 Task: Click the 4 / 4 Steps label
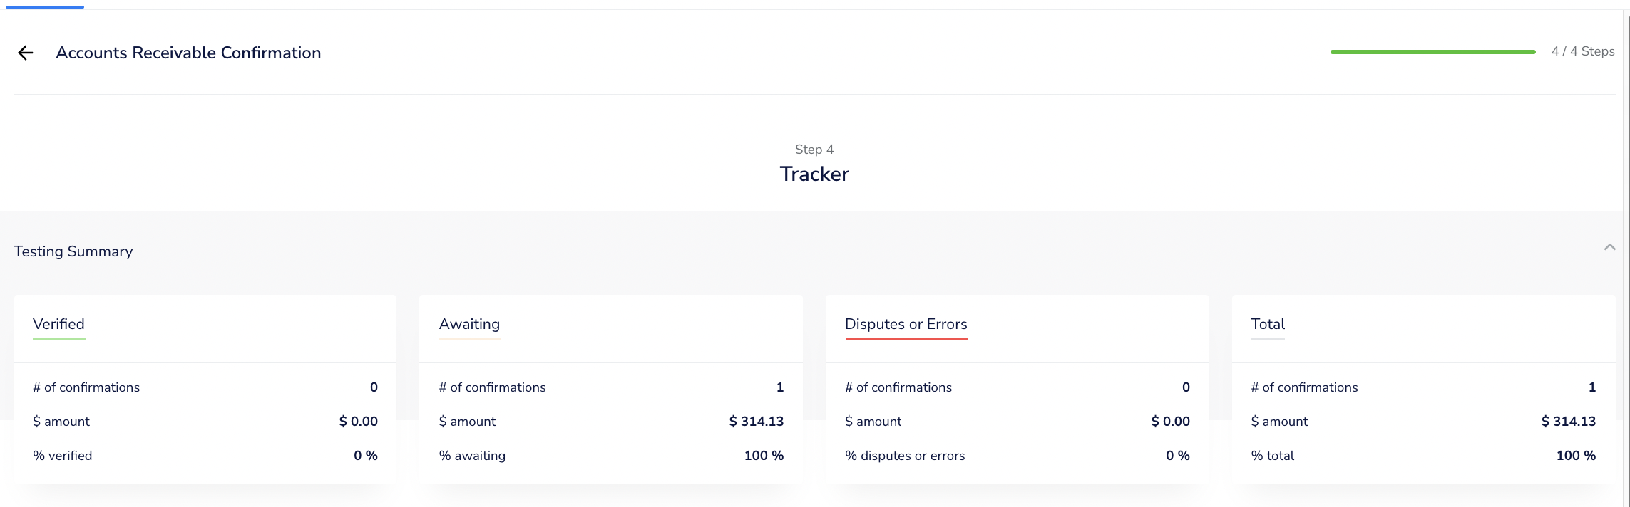click(1582, 51)
